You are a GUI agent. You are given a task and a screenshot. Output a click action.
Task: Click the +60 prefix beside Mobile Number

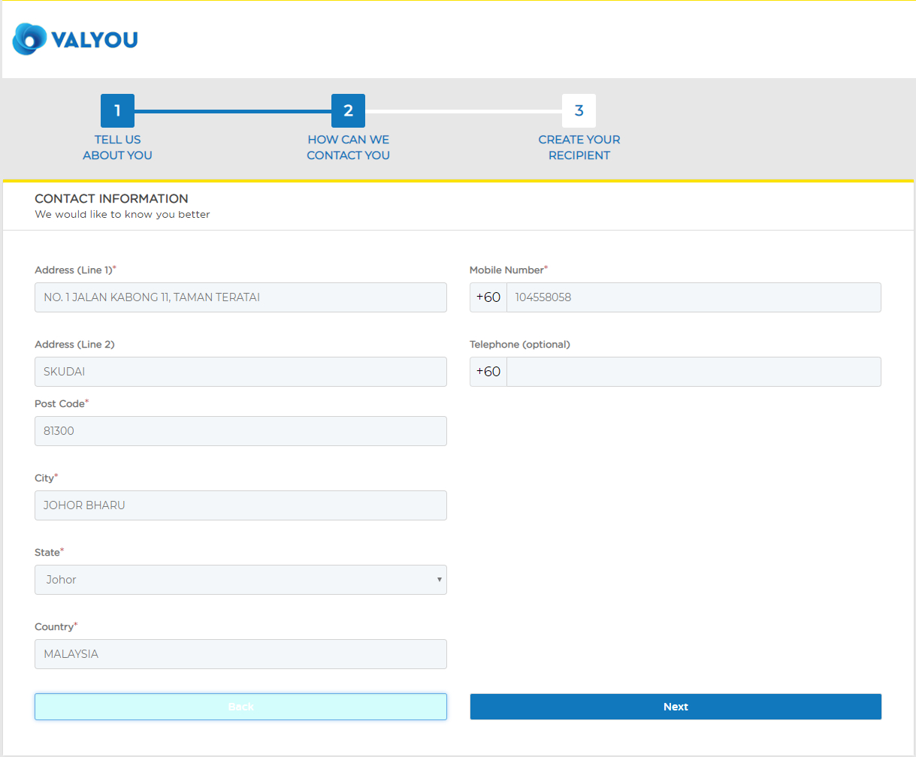[487, 297]
